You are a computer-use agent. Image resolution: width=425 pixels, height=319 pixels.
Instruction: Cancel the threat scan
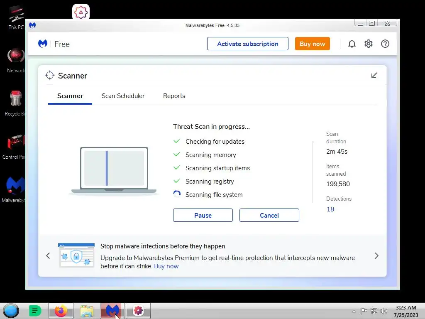(269, 215)
